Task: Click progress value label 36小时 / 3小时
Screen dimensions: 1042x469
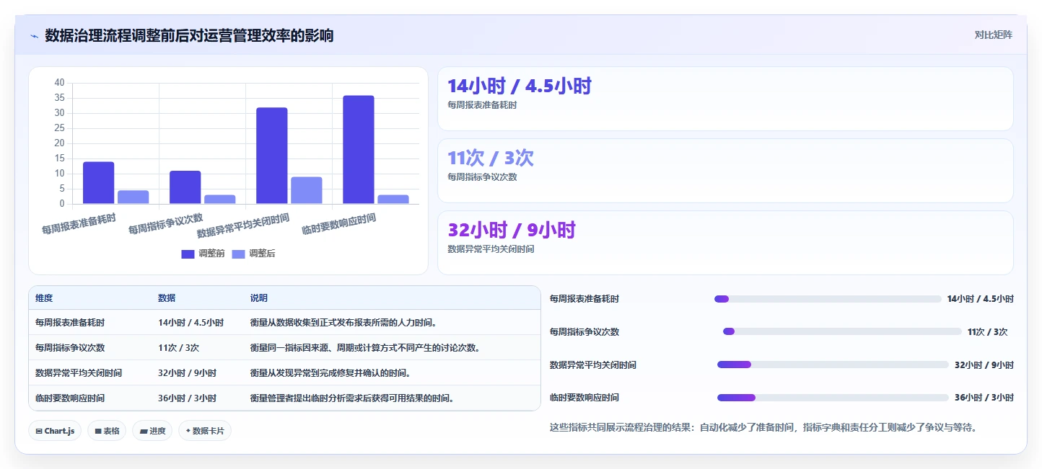Action: click(984, 398)
